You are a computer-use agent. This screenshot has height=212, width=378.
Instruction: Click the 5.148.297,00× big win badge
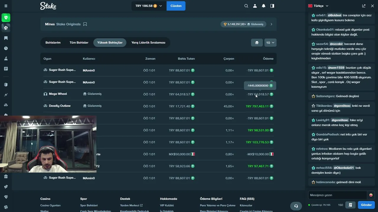click(x=243, y=24)
